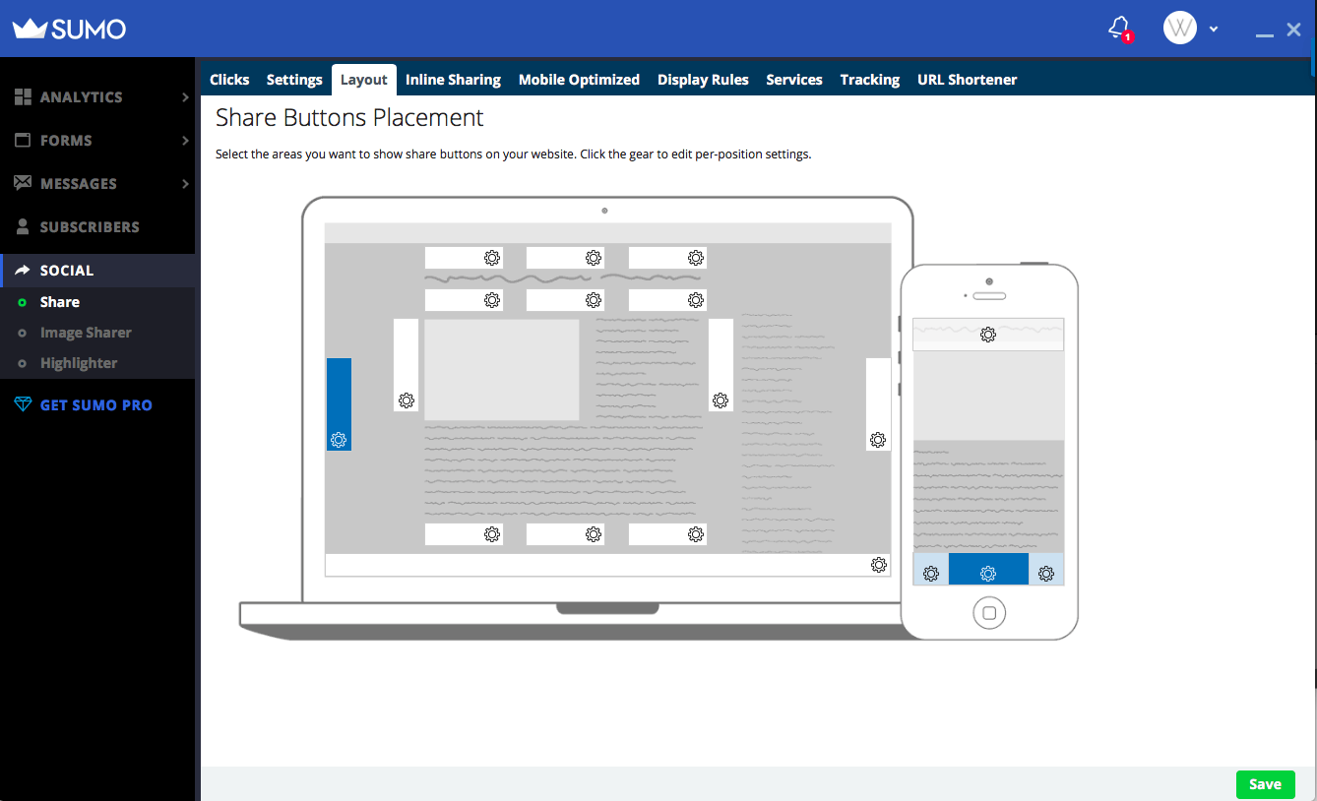Expand the Forms sidebar section
Screen dimensions: 1317x801
[x=97, y=141]
